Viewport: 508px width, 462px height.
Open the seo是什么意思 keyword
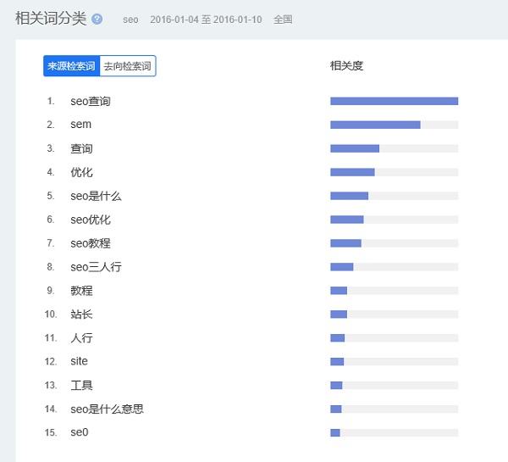tap(107, 409)
